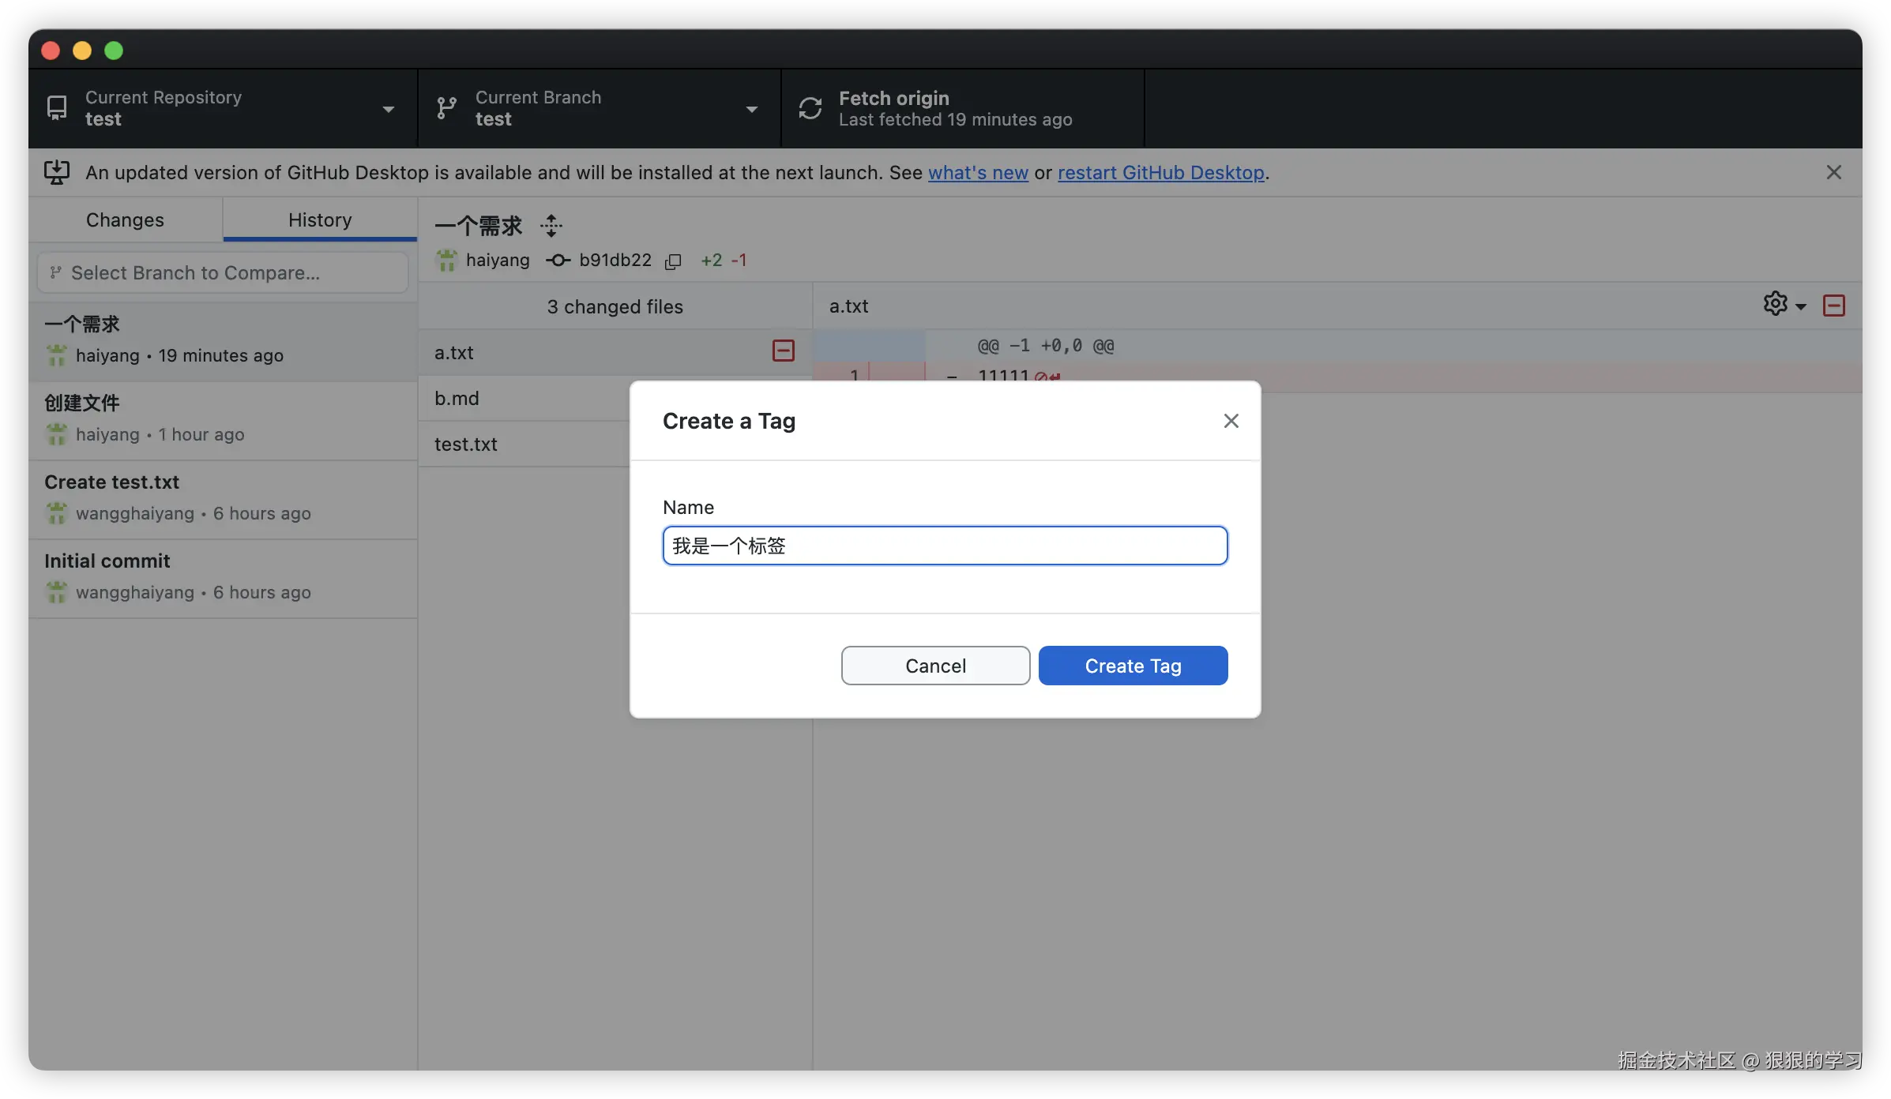Screen dimensions: 1891x1099
Task: Switch to the Changes tab
Action: (125, 219)
